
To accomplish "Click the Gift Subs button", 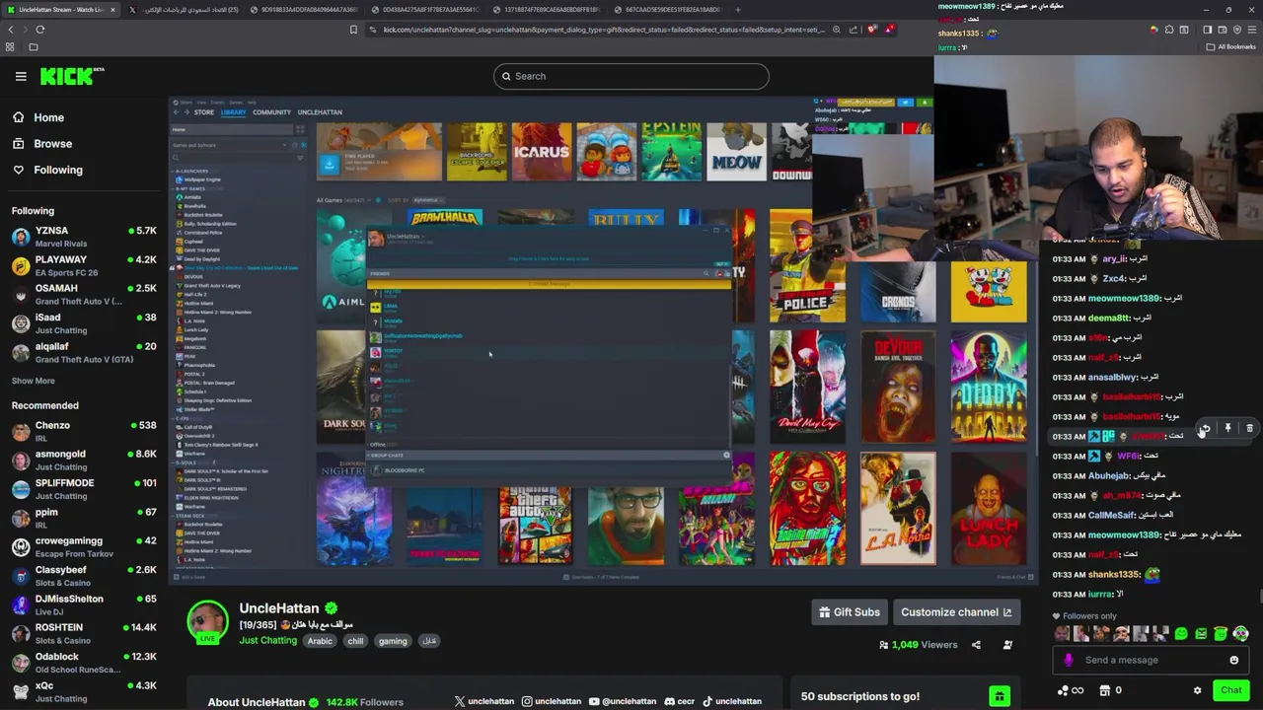I will coord(850,612).
